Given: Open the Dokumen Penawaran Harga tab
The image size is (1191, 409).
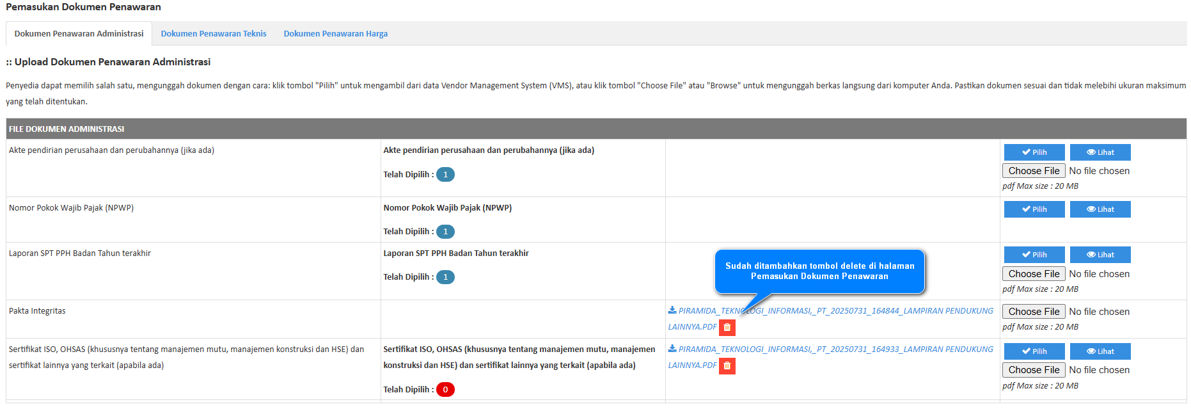Looking at the screenshot, I should (335, 34).
